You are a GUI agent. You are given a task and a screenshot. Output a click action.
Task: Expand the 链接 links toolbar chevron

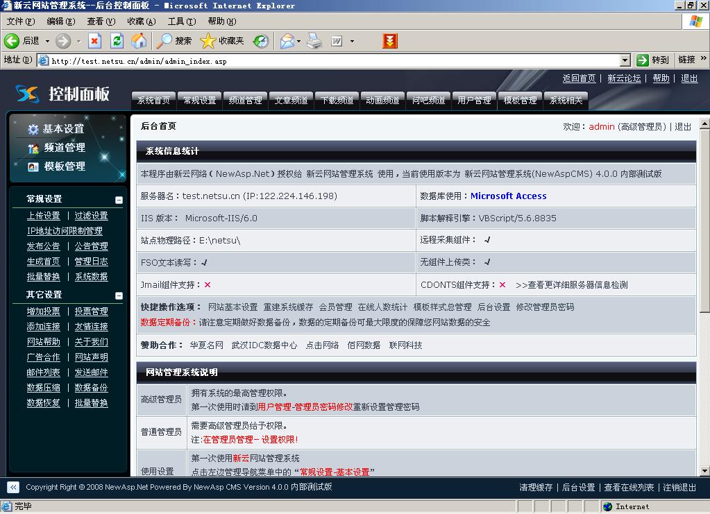[703, 58]
